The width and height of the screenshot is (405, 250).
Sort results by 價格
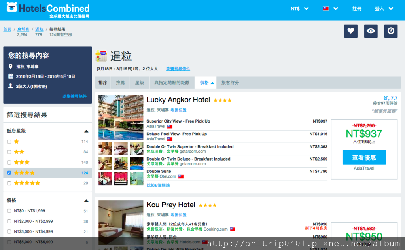(206, 83)
